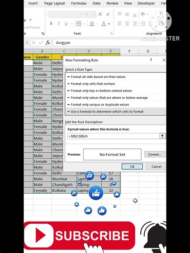Expand Font Color dropdown arrow

click(x=109, y=24)
